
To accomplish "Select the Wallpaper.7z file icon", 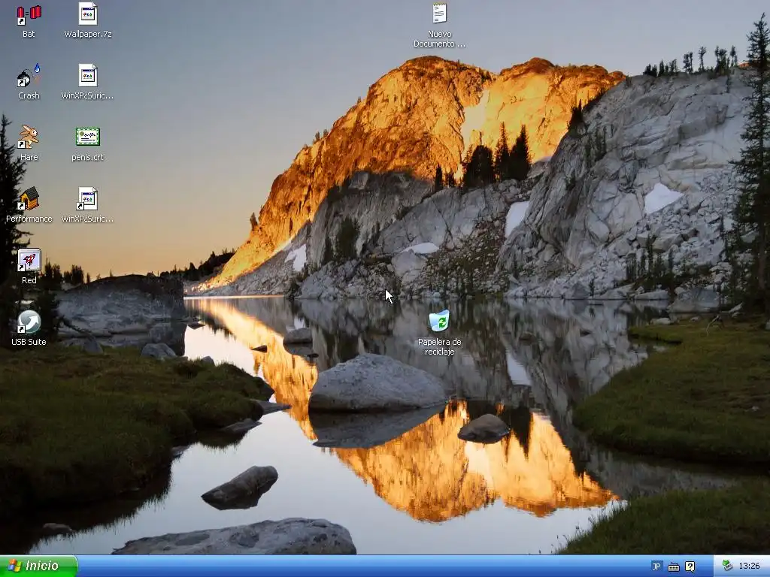I will coord(88,14).
